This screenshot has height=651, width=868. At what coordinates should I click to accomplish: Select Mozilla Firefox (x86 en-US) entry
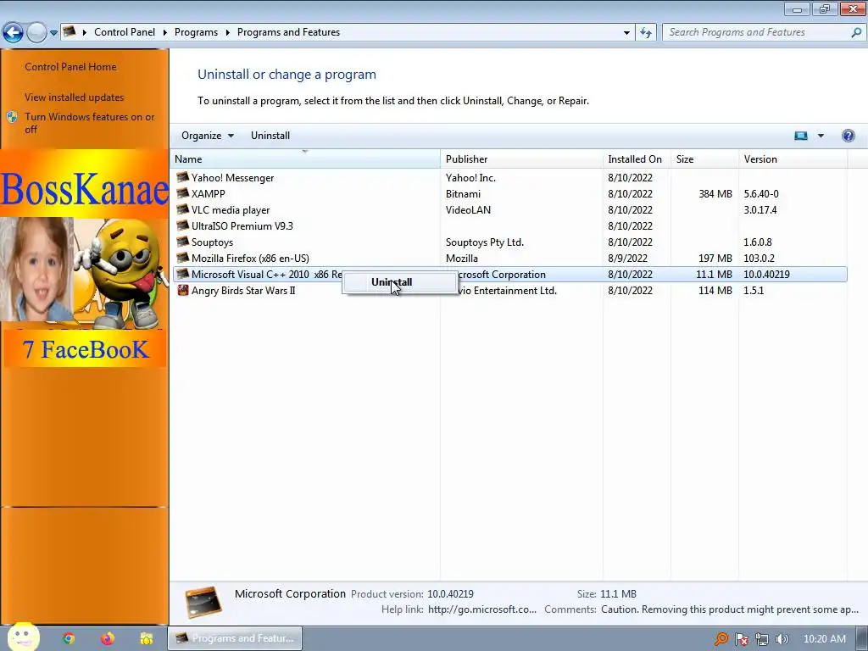pyautogui.click(x=250, y=258)
